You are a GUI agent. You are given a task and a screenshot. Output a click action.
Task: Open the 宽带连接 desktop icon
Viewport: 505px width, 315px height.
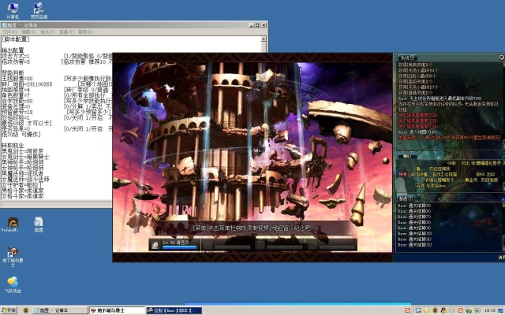pos(39,10)
